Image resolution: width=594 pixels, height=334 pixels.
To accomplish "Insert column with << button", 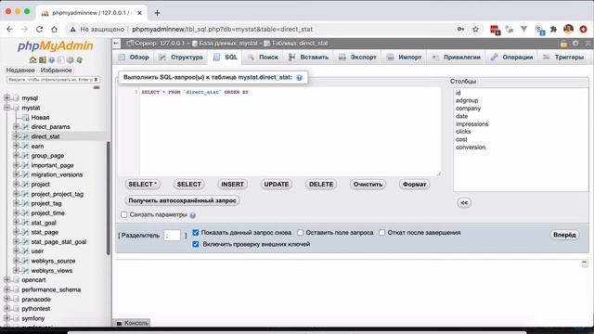I will (464, 202).
